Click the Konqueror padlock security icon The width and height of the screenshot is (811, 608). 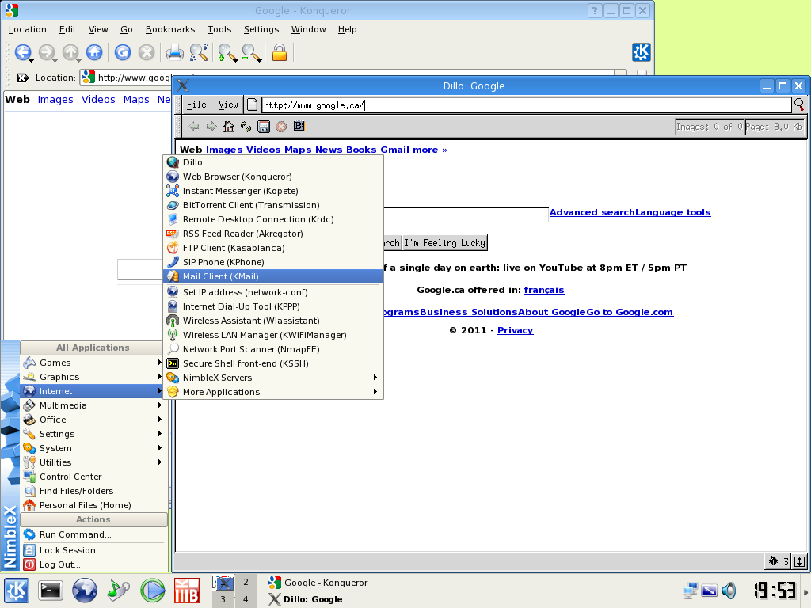click(280, 52)
